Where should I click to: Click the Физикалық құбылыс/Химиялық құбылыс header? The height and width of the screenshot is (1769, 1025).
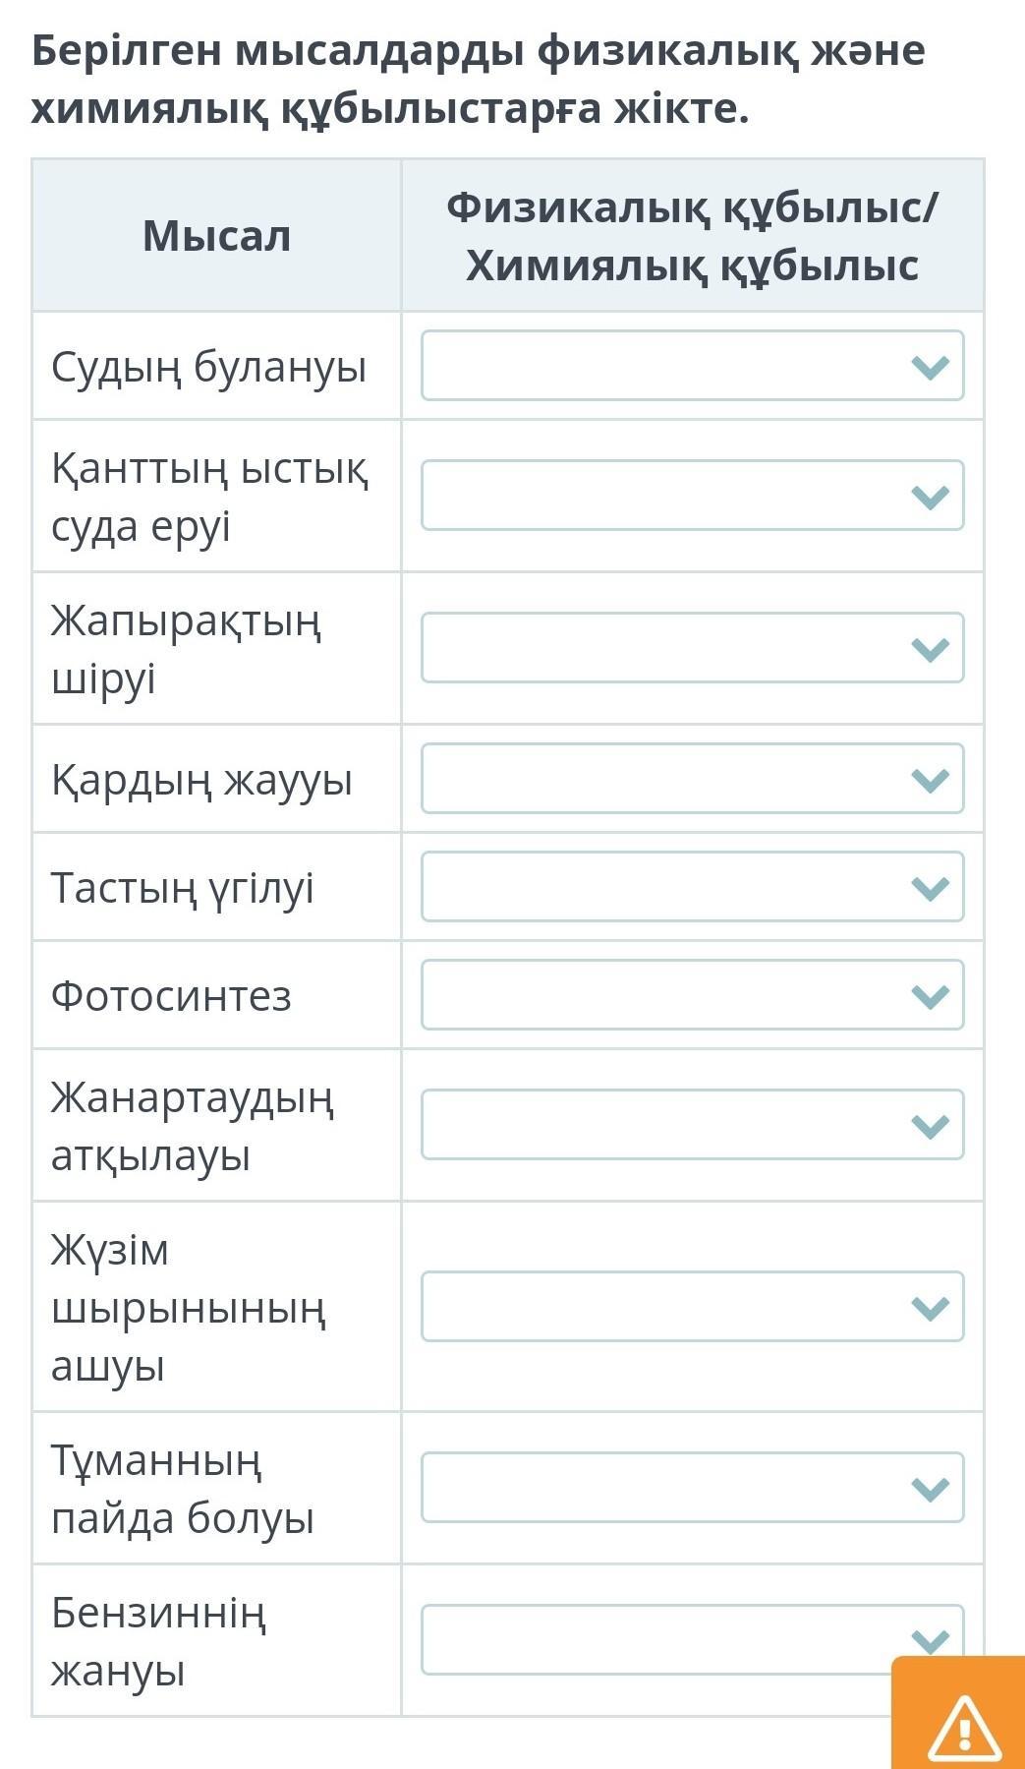click(693, 236)
